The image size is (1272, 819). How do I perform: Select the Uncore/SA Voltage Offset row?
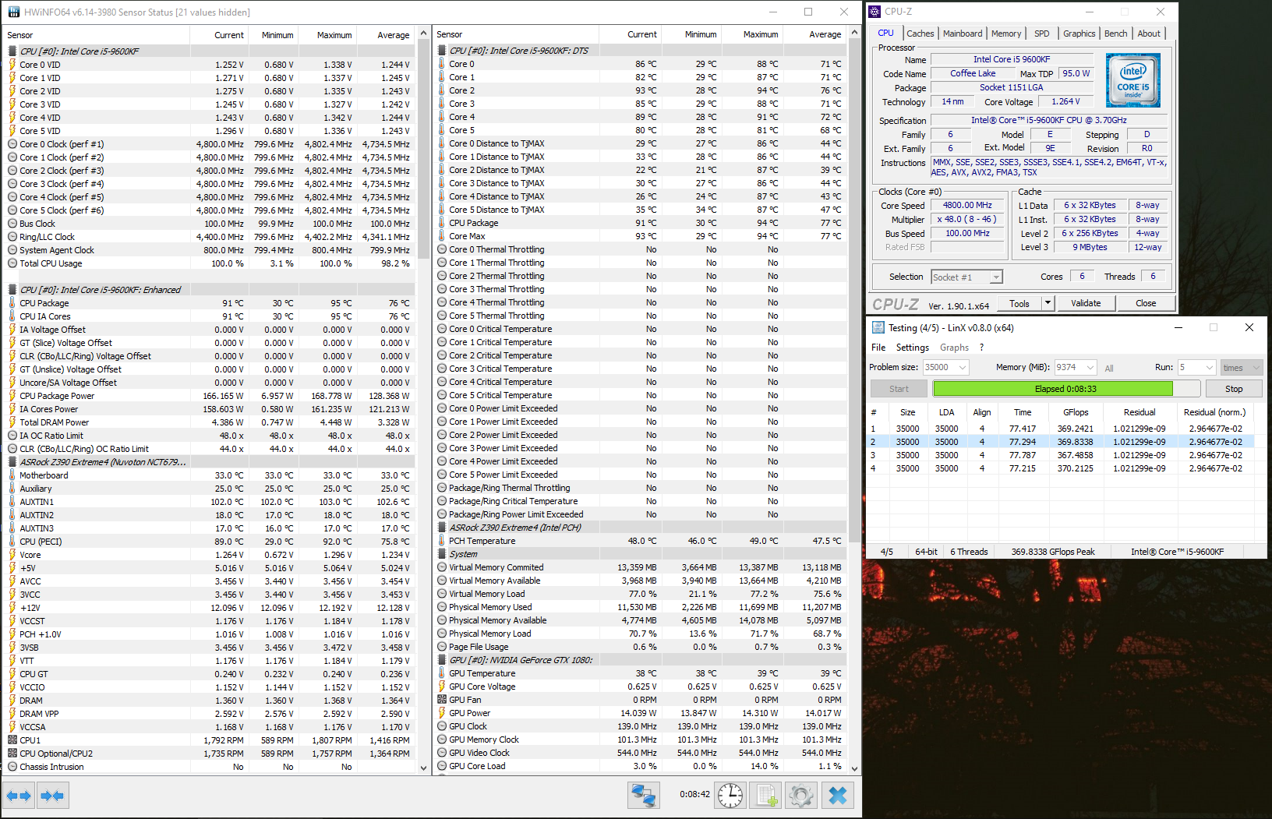(209, 383)
